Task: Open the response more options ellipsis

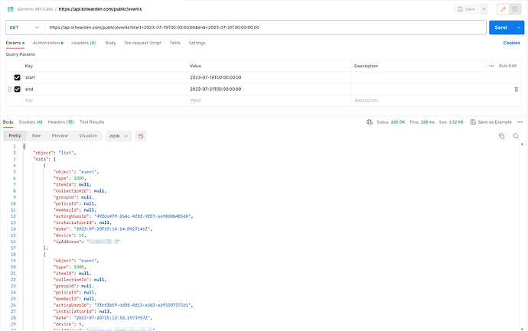Action: pyautogui.click(x=520, y=122)
